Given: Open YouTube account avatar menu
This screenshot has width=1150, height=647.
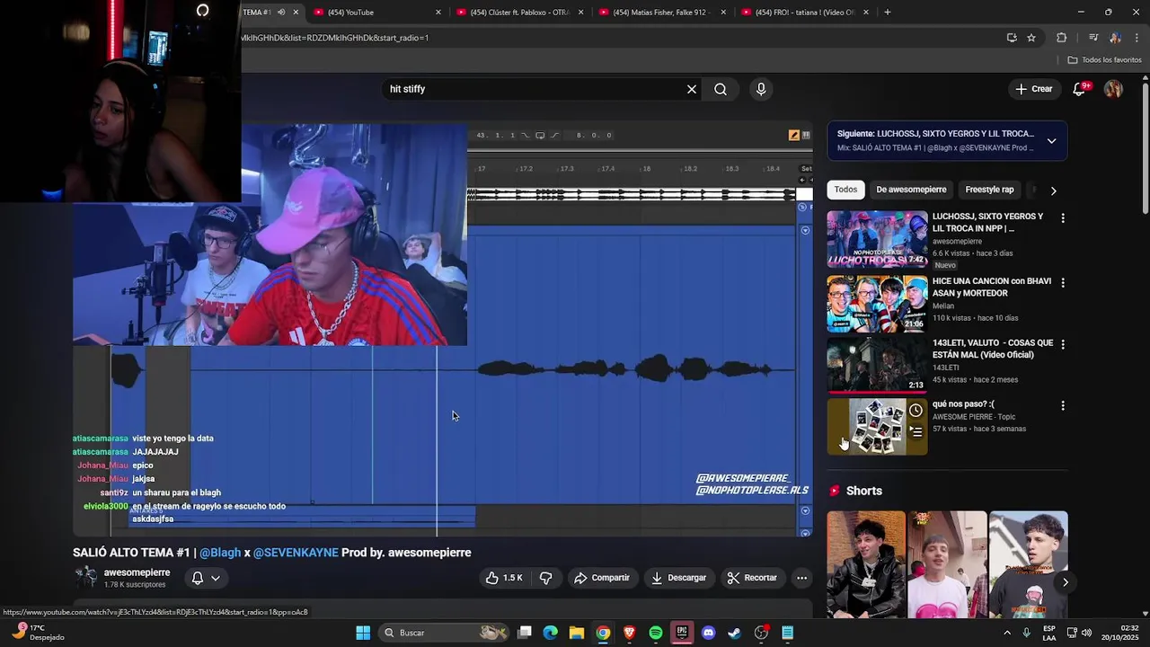Looking at the screenshot, I should point(1113,89).
